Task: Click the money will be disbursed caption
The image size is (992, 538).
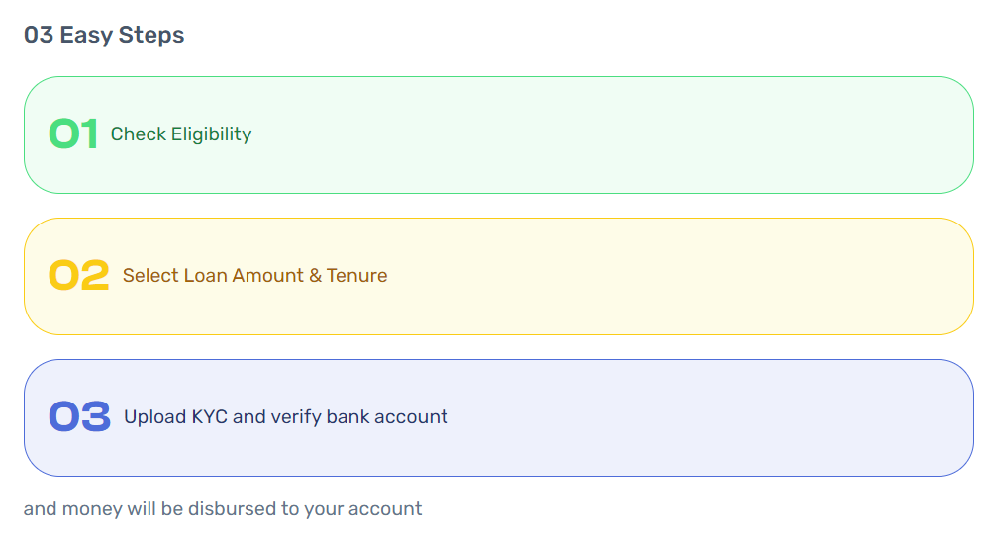Action: click(223, 509)
